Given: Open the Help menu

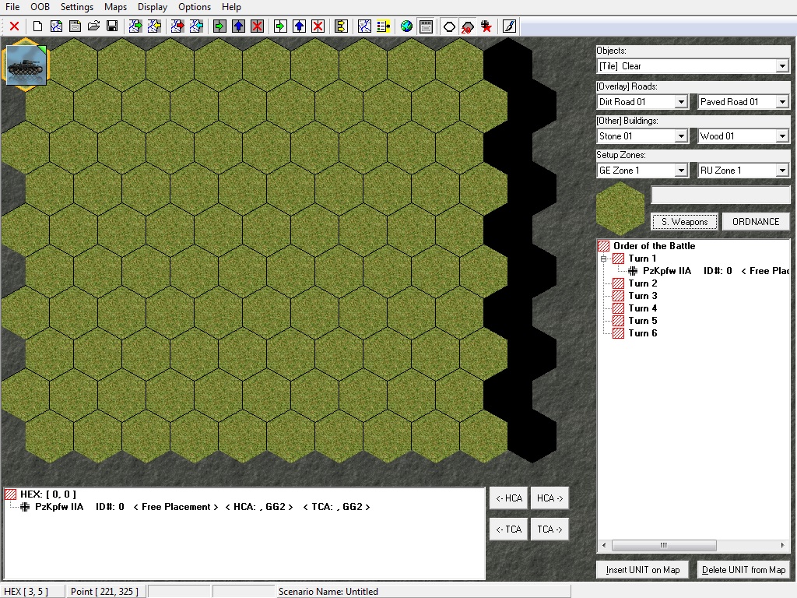Looking at the screenshot, I should tap(231, 7).
